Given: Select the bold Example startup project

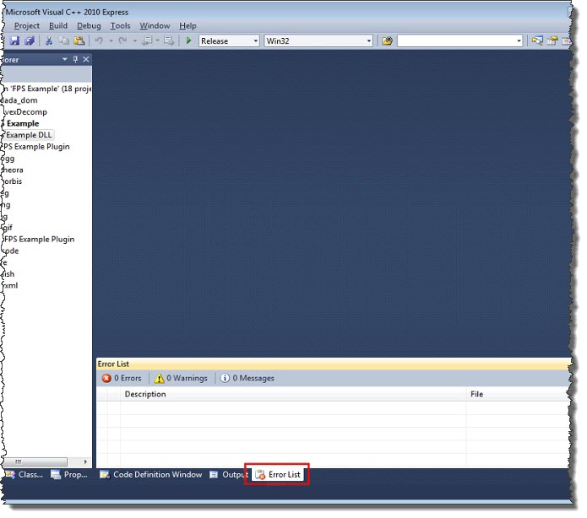Looking at the screenshot, I should coord(22,123).
